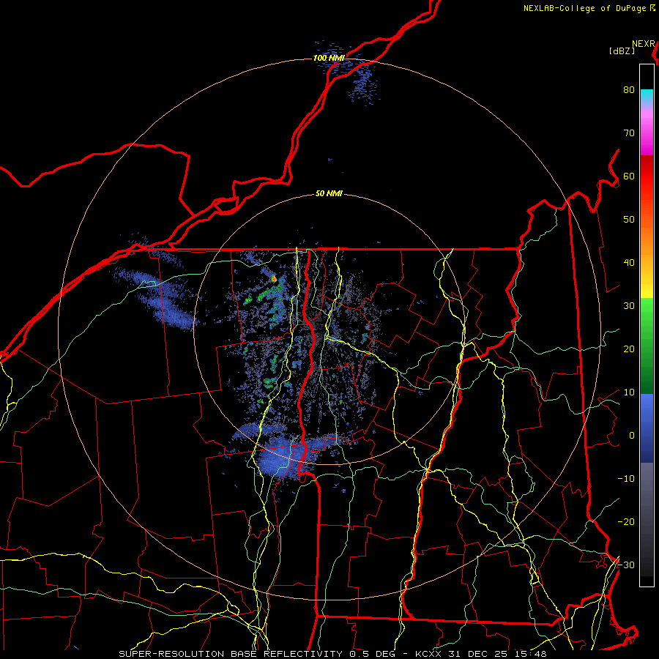Click the 50 value on dBZ scale
The width and height of the screenshot is (659, 659).
pyautogui.click(x=629, y=220)
